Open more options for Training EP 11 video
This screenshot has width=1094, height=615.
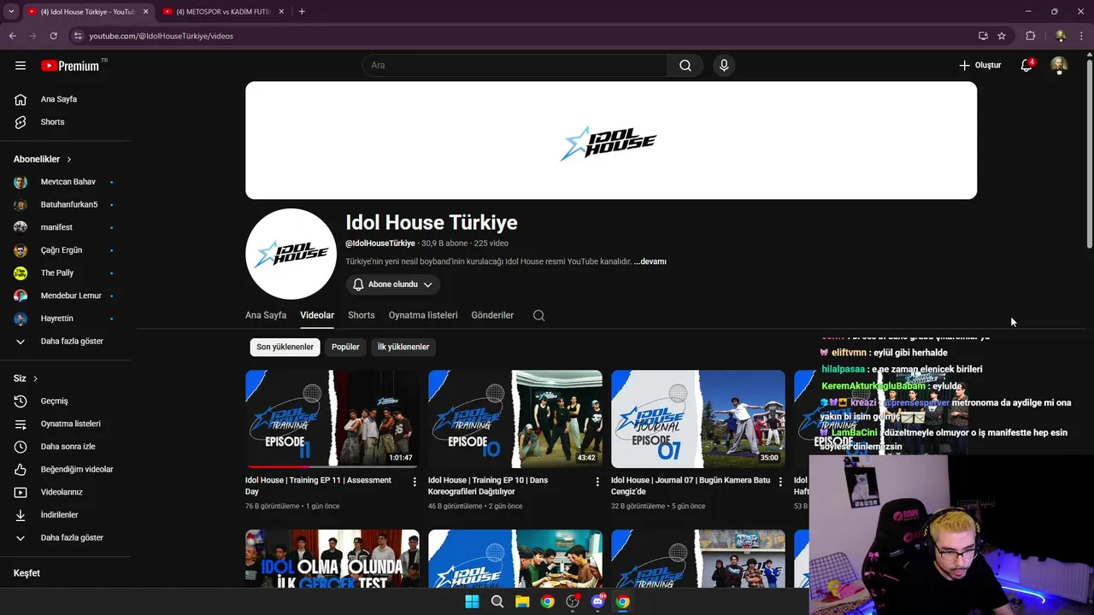[x=415, y=482]
